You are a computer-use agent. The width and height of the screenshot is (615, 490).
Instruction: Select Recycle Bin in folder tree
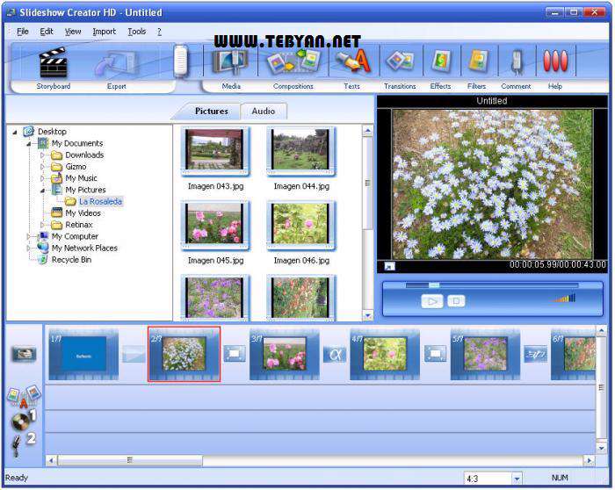tap(71, 260)
